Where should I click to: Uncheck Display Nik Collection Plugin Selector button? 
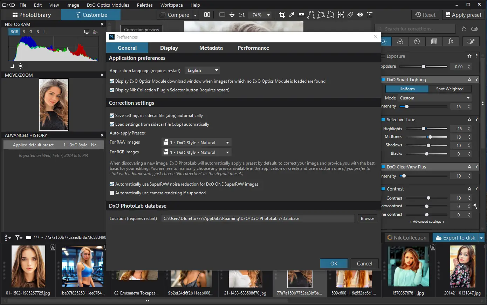tap(112, 90)
